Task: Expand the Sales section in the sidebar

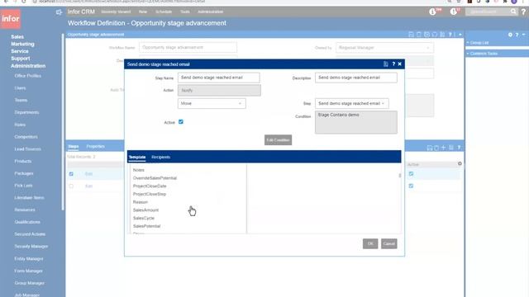Action: click(x=17, y=36)
